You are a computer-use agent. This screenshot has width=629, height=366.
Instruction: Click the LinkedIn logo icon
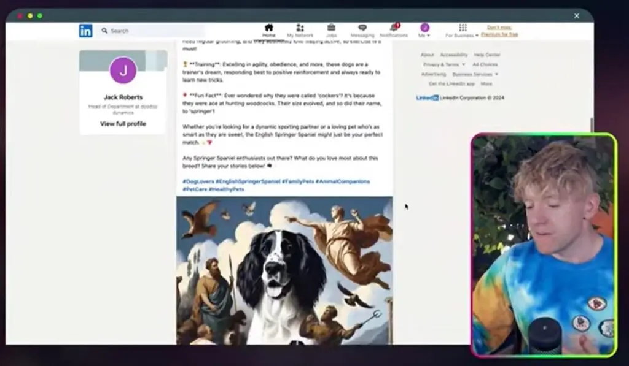point(85,31)
